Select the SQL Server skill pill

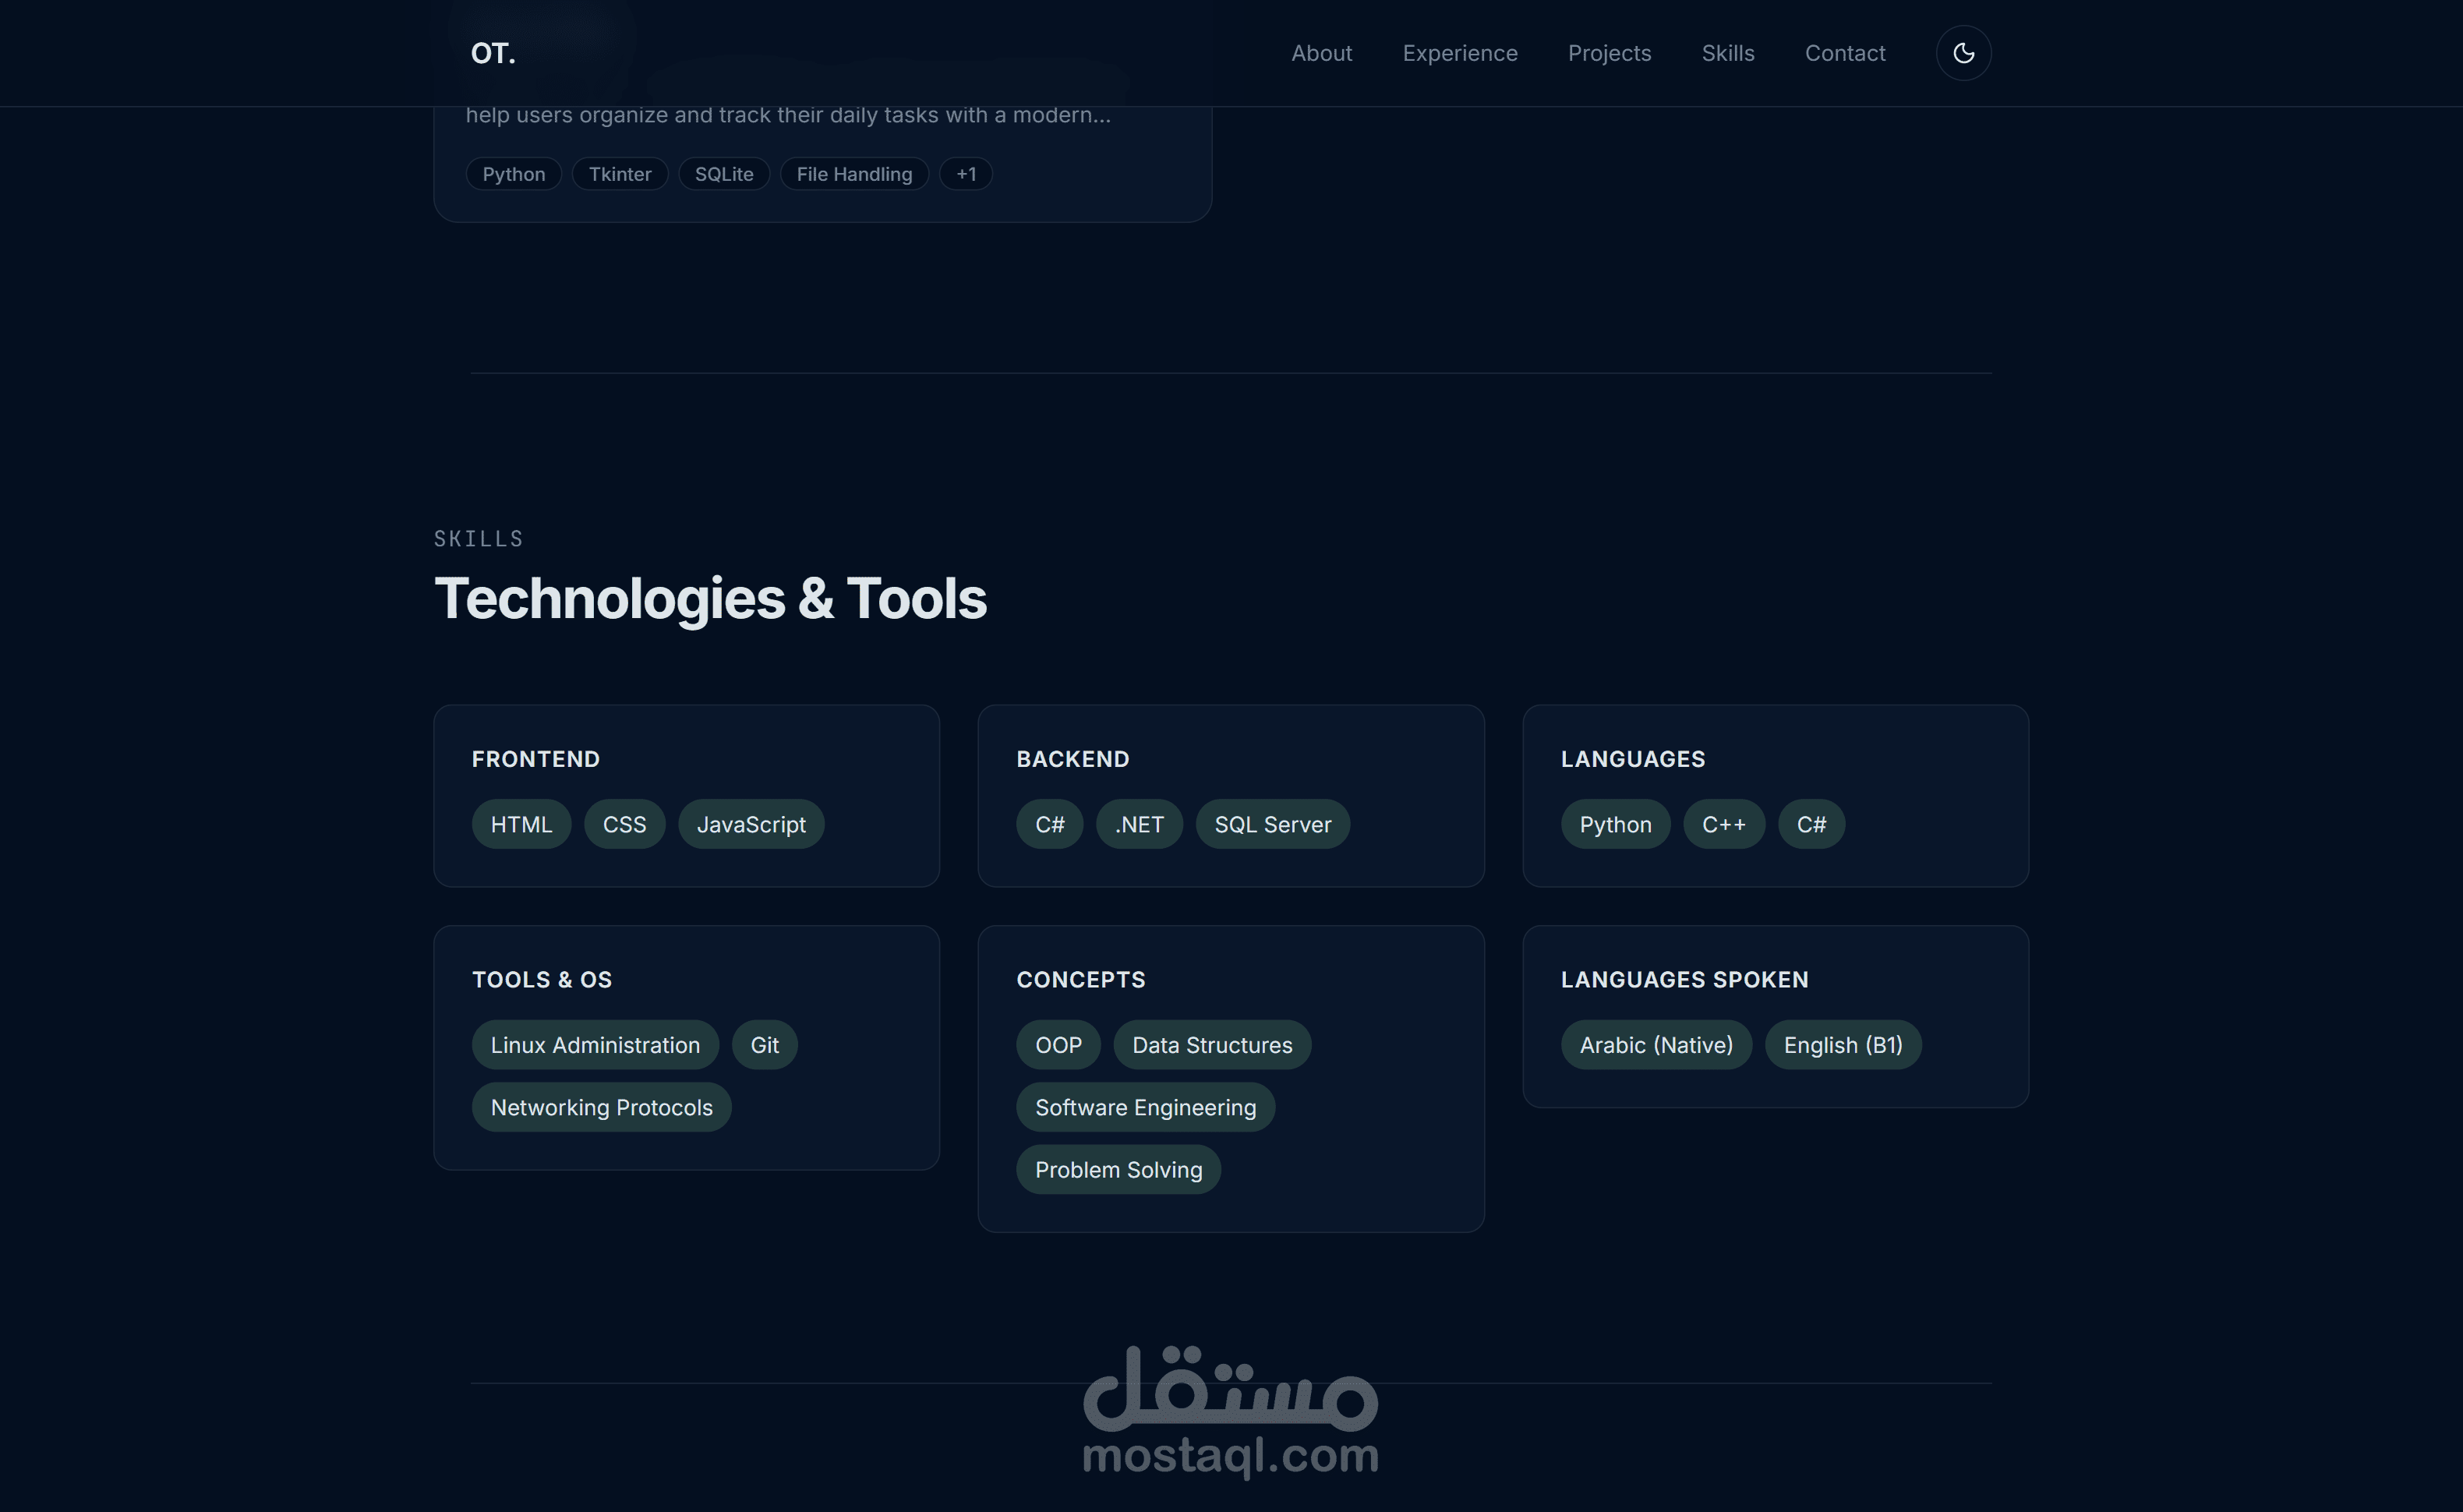coord(1272,824)
